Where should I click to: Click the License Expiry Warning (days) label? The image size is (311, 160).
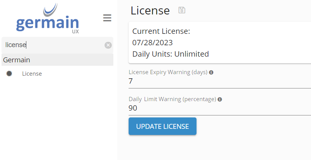[168, 72]
